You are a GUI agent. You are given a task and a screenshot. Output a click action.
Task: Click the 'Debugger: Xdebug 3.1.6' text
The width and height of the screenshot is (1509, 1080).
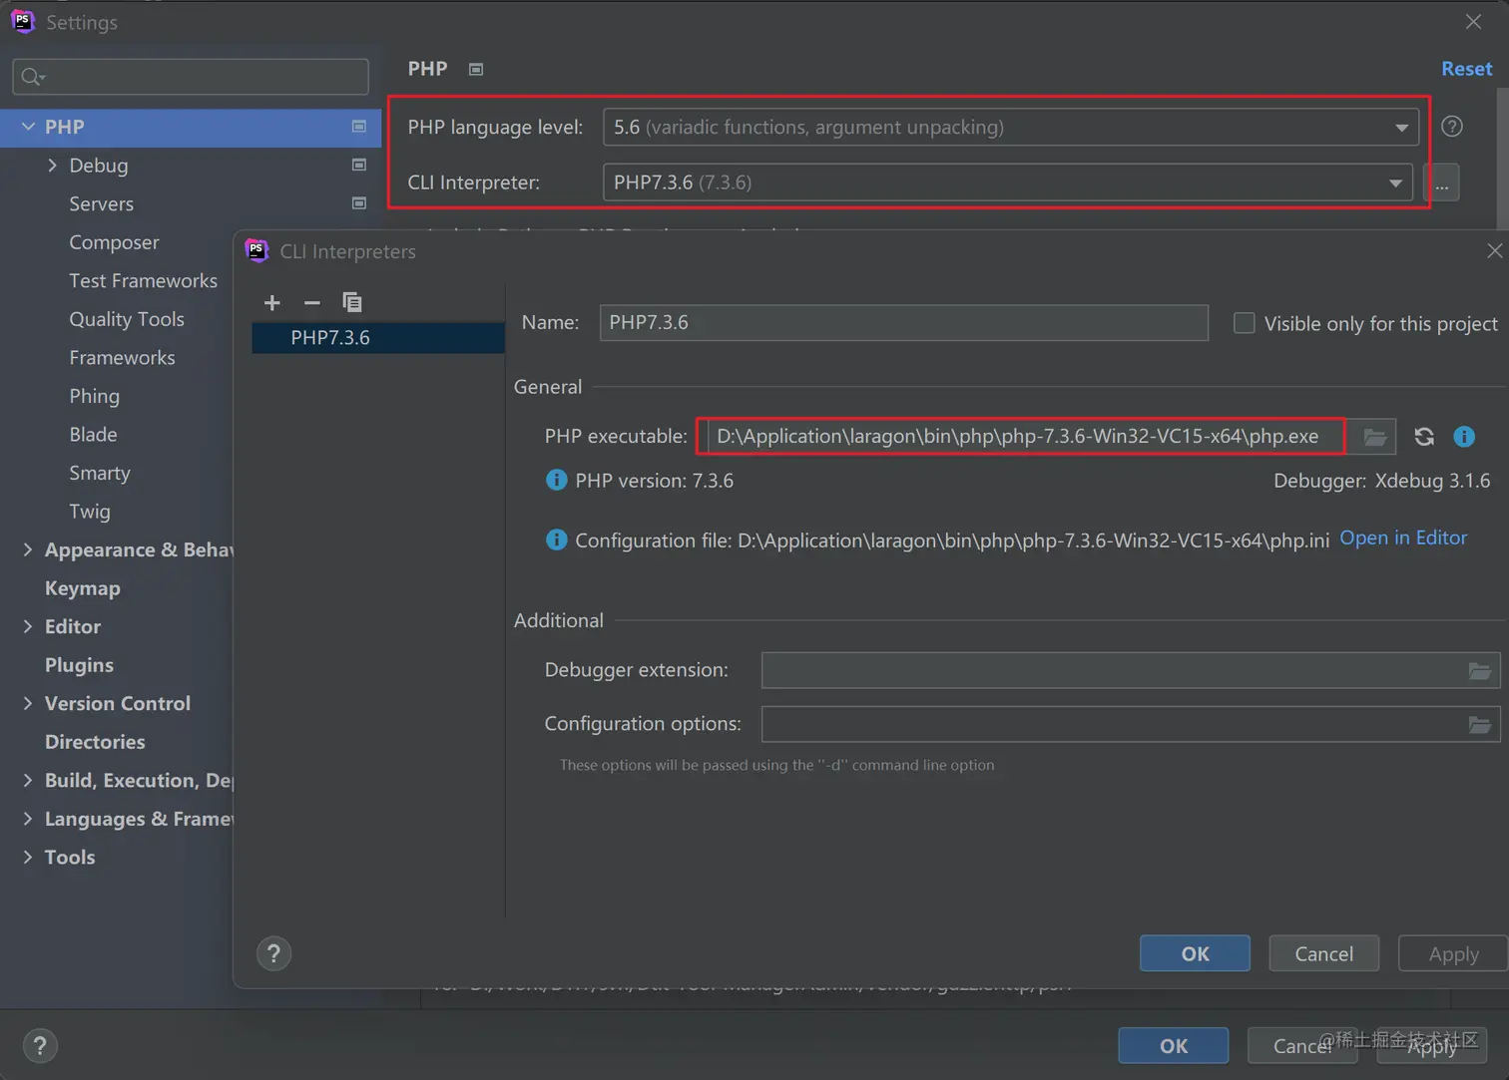(x=1381, y=481)
